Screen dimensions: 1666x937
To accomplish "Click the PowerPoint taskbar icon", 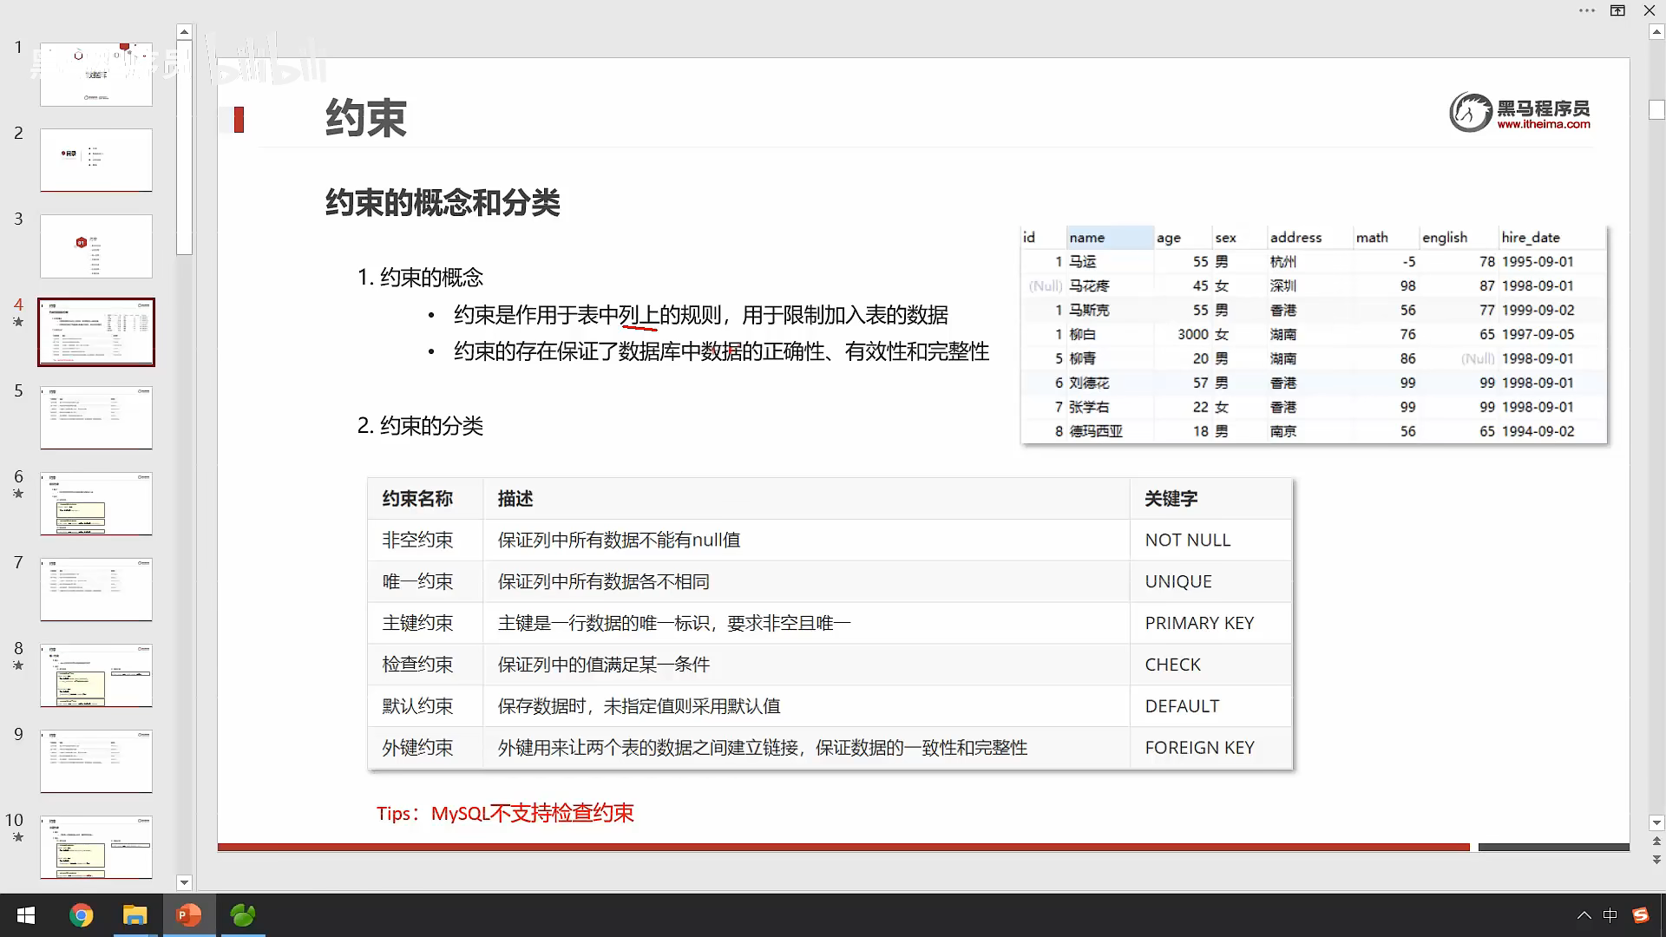I will click(188, 915).
